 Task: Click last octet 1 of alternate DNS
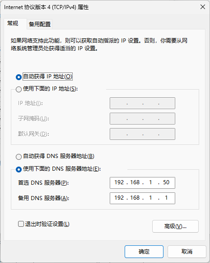pos(166,198)
